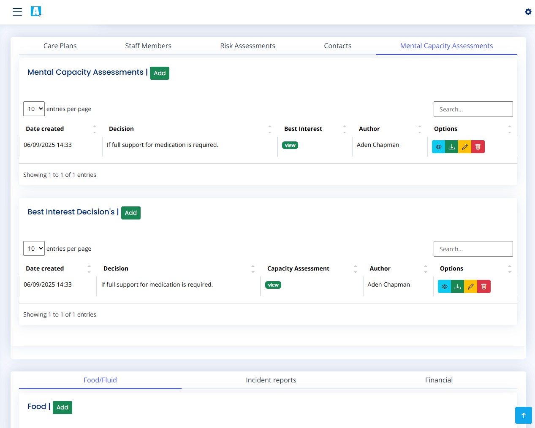Open the hamburger navigation menu
Viewport: 535px width, 428px height.
17,12
